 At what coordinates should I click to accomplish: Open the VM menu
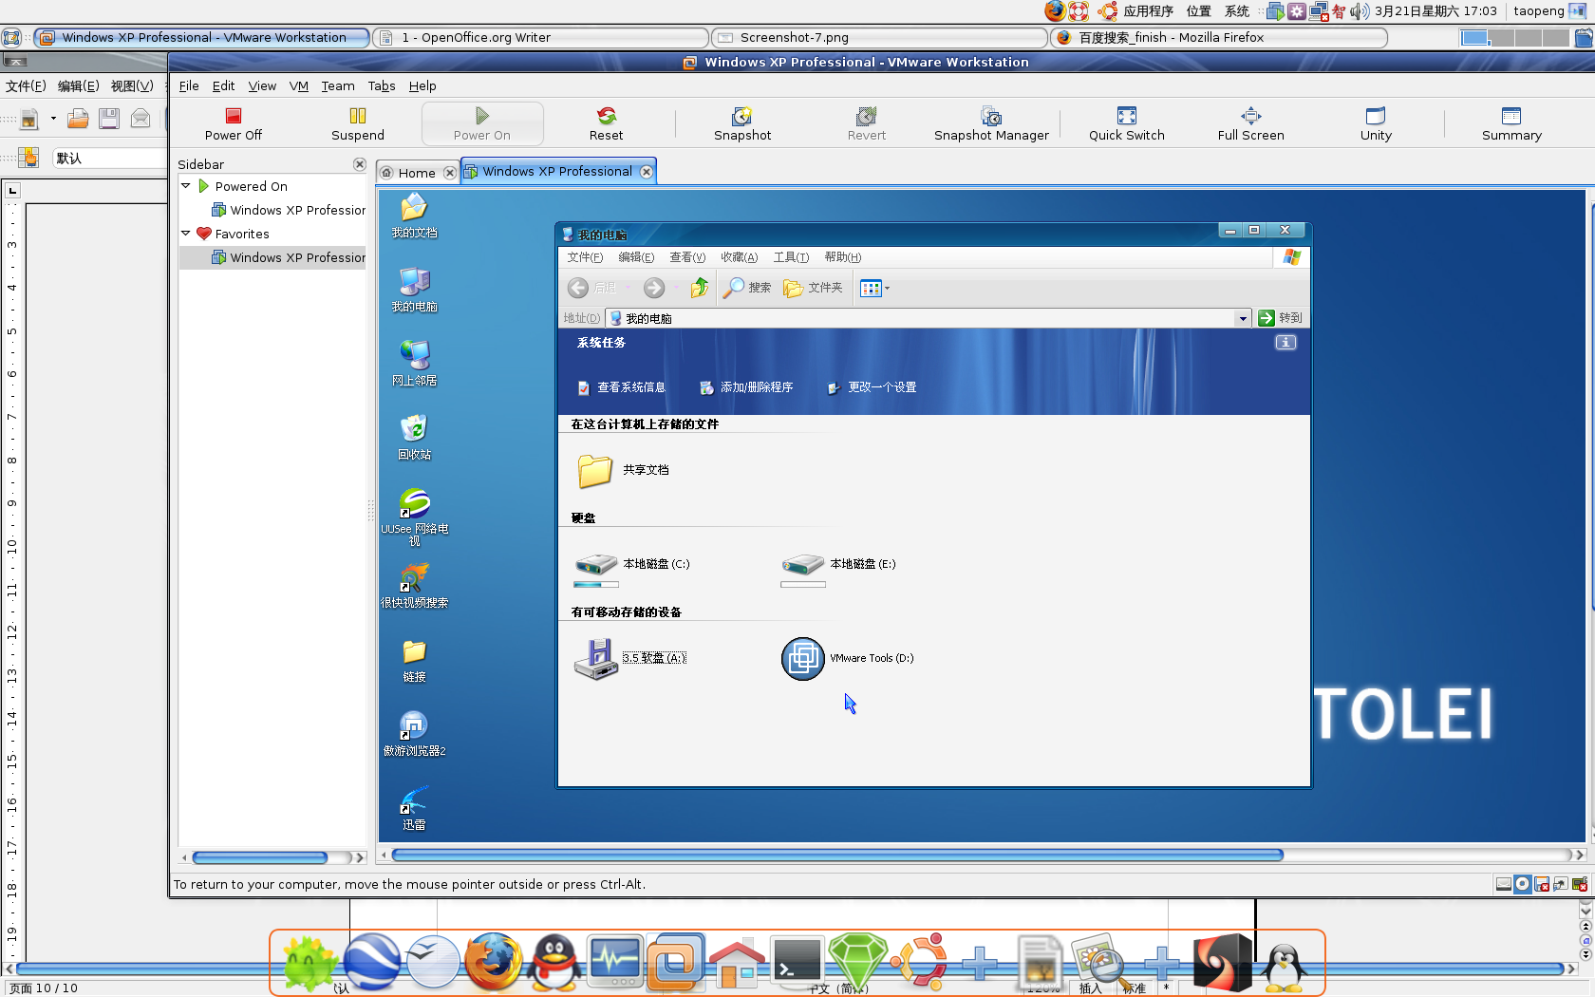(299, 85)
